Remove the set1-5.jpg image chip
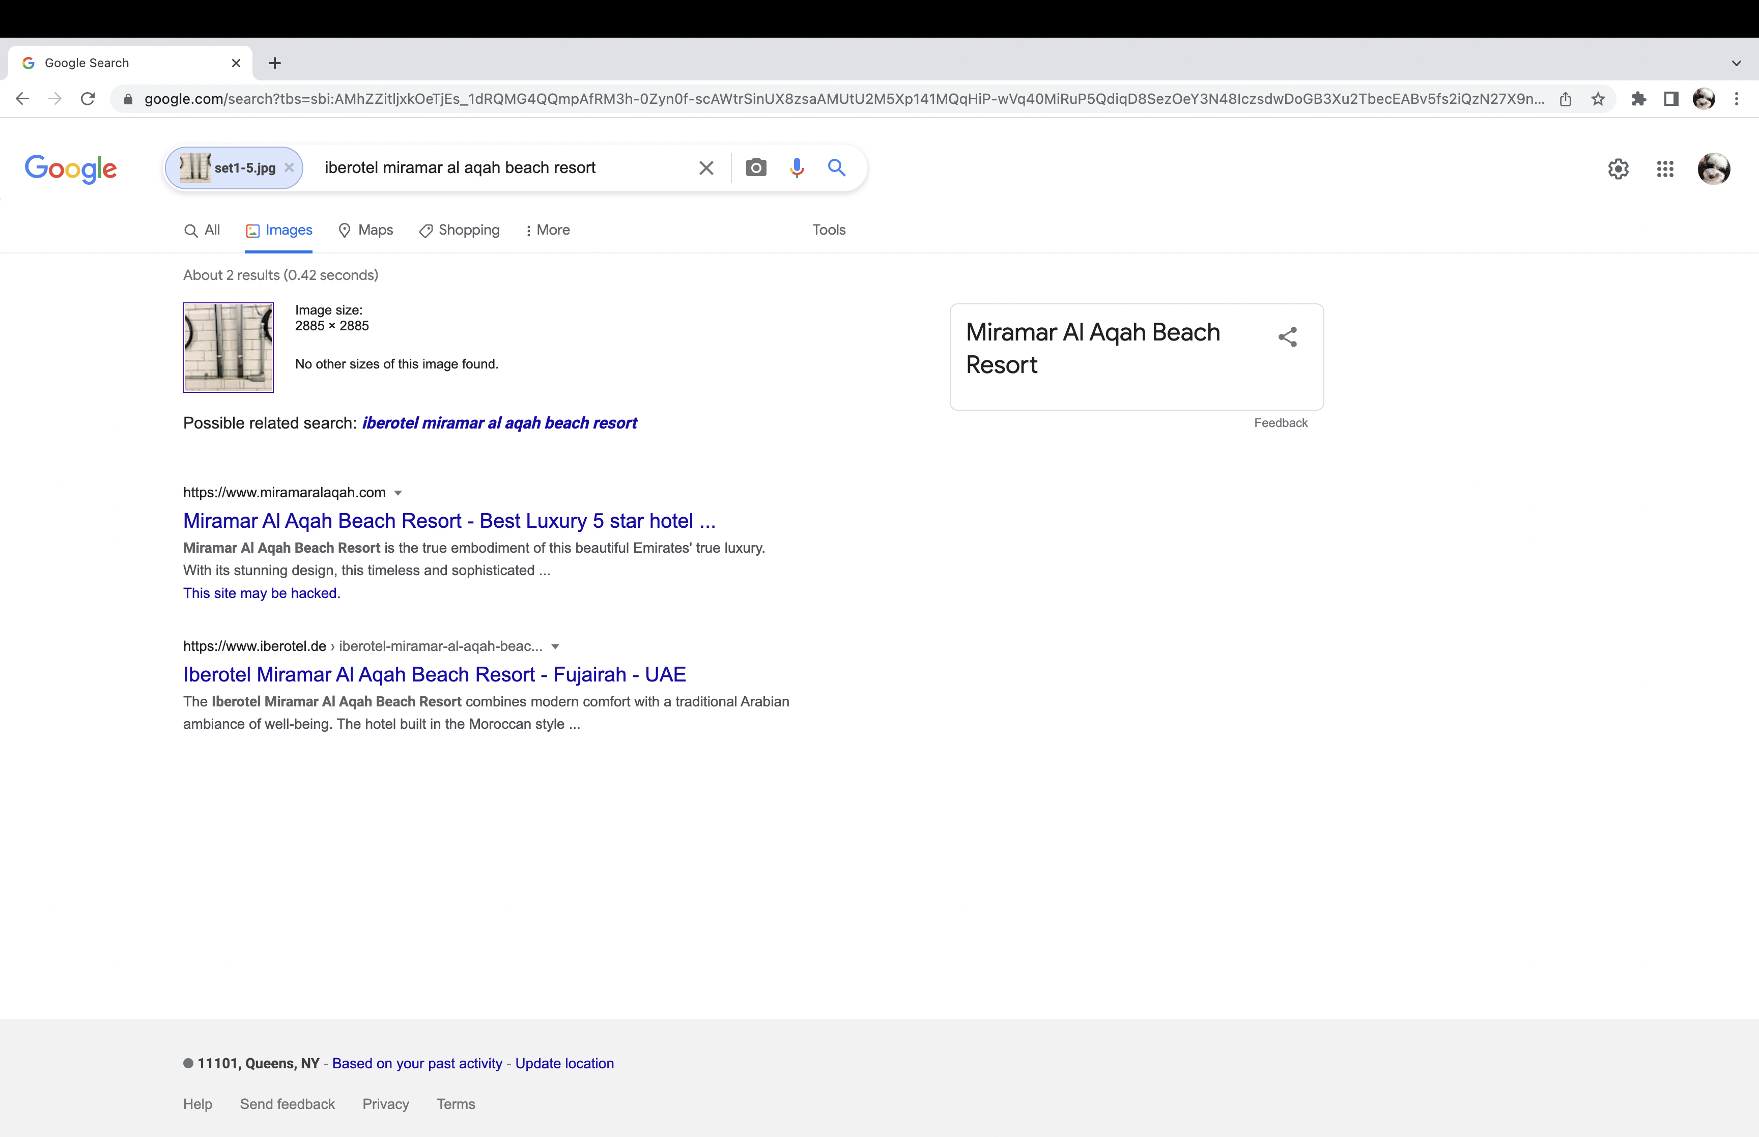The height and width of the screenshot is (1137, 1759). 290,167
